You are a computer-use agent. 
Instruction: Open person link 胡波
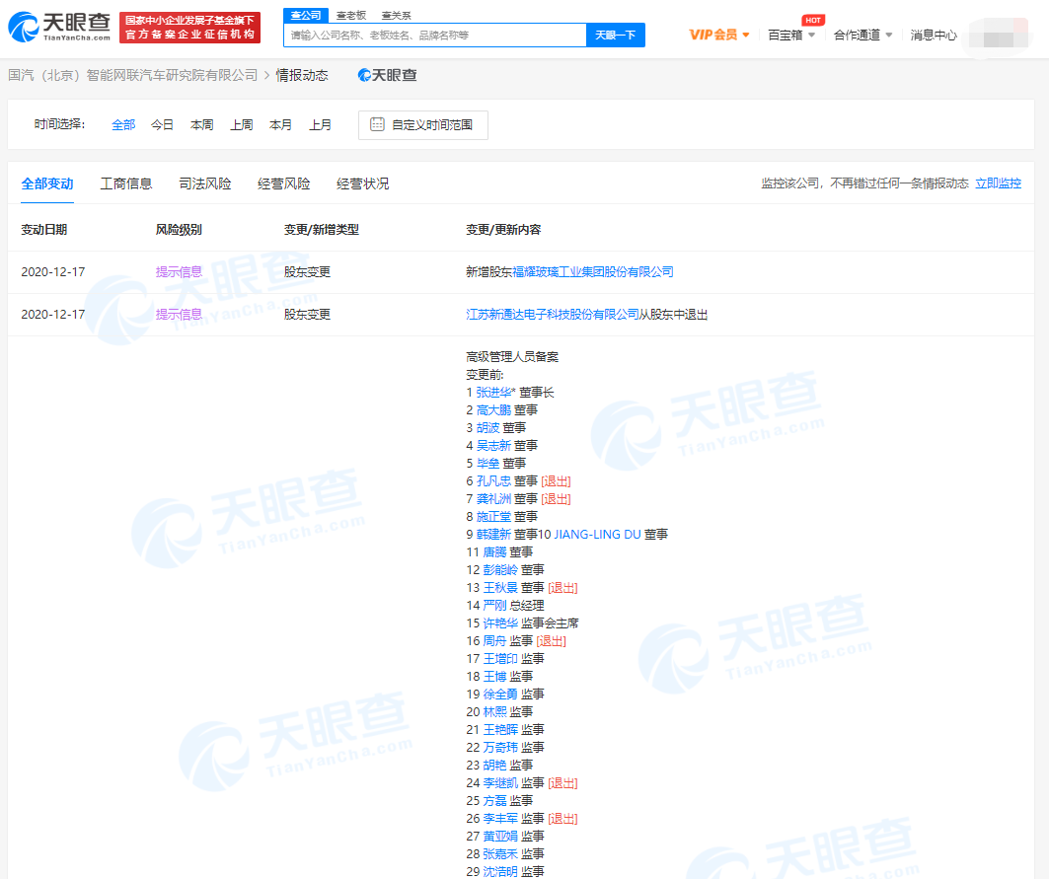(487, 427)
